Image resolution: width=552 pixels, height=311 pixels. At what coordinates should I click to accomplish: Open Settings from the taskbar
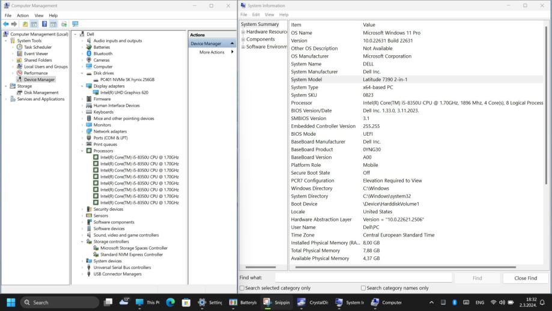click(x=209, y=303)
